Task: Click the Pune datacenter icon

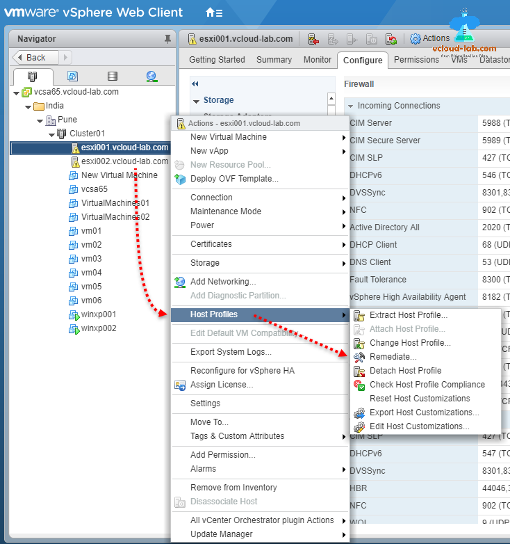Action: (51, 120)
